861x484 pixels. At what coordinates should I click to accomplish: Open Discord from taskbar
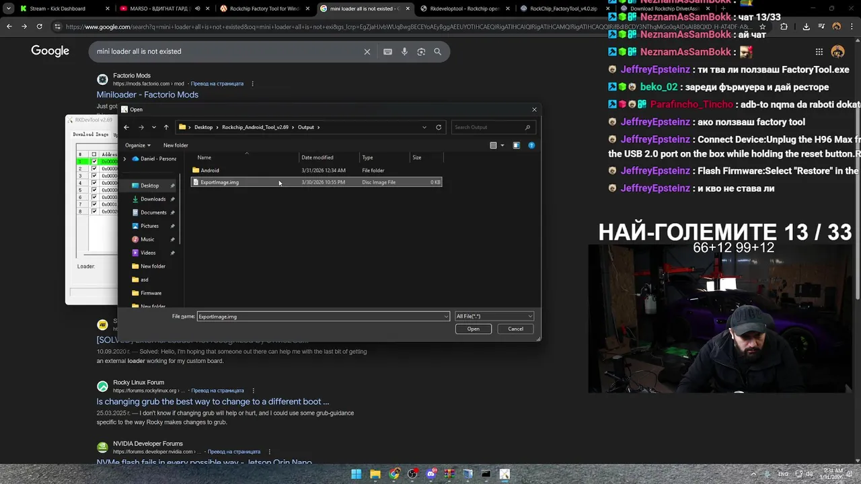(431, 474)
